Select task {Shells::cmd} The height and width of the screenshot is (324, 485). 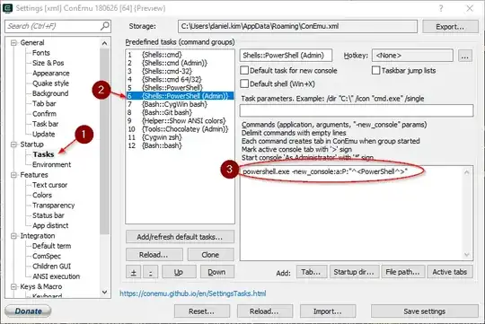(x=180, y=55)
